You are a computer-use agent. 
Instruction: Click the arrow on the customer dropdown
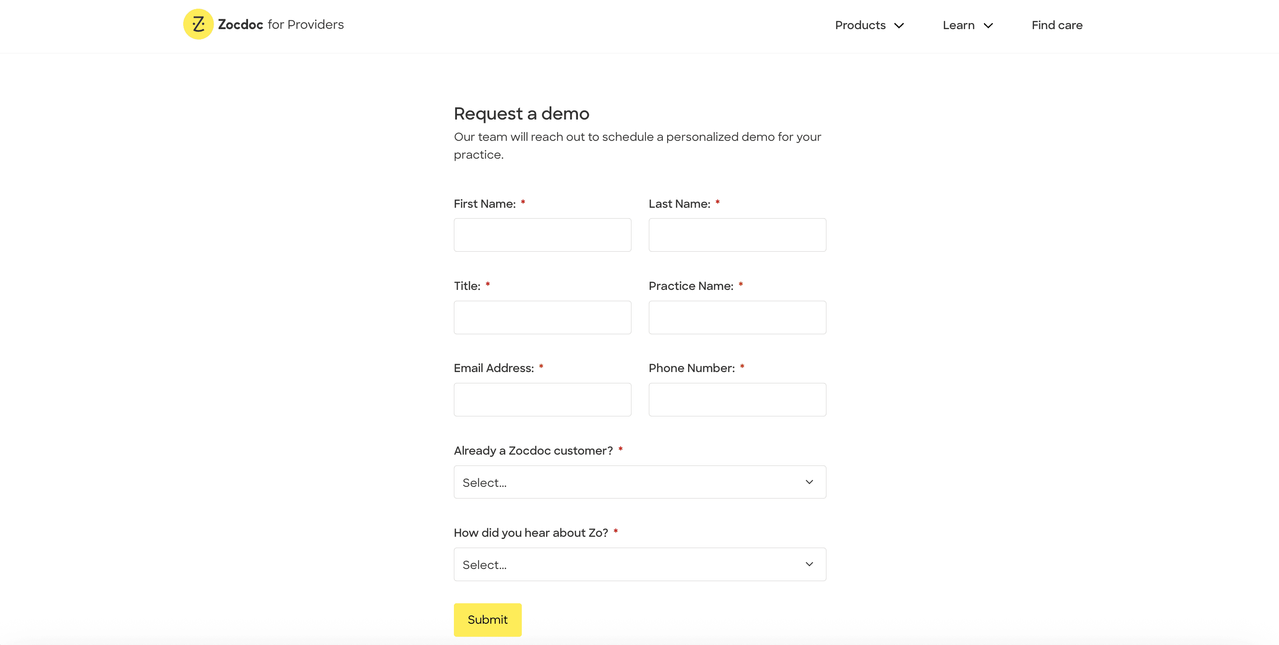pyautogui.click(x=809, y=482)
